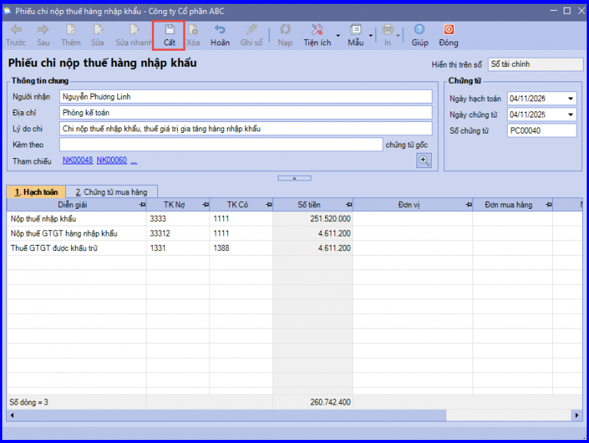
Task: Open reference link NK00048
Action: (77, 160)
